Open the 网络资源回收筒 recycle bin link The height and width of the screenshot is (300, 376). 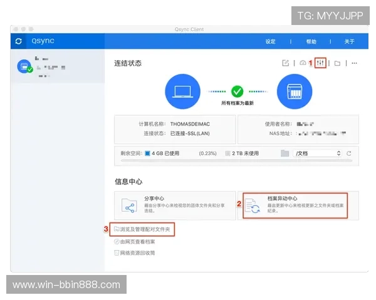coord(135,253)
